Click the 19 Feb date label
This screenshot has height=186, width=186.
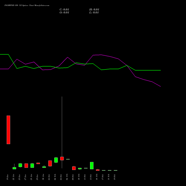(x=115, y=177)
